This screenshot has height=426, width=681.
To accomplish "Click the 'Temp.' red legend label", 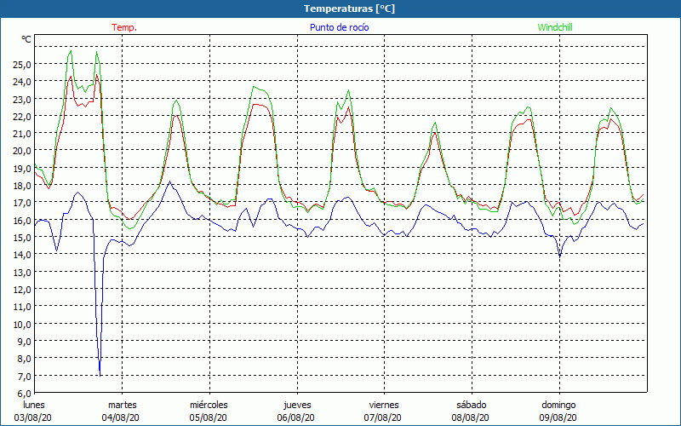I will (124, 27).
